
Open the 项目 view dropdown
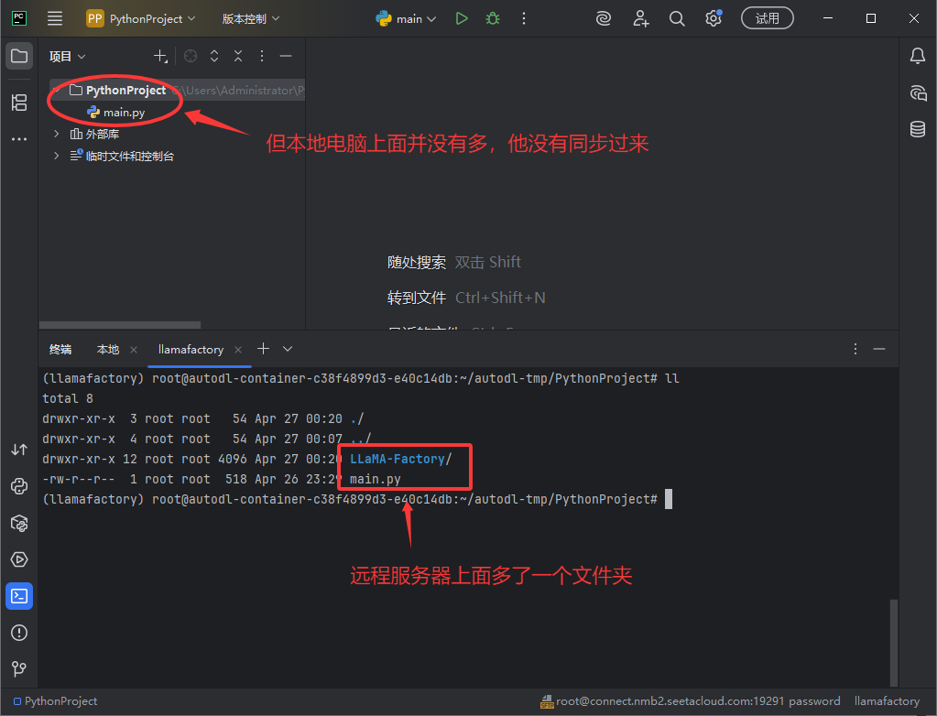[x=67, y=56]
